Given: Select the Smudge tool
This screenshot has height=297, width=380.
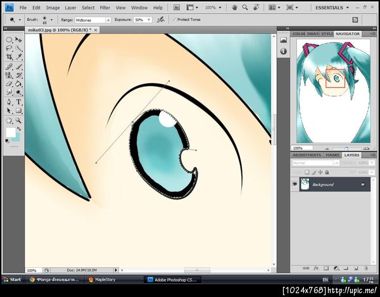Looking at the screenshot, I should click(9, 92).
